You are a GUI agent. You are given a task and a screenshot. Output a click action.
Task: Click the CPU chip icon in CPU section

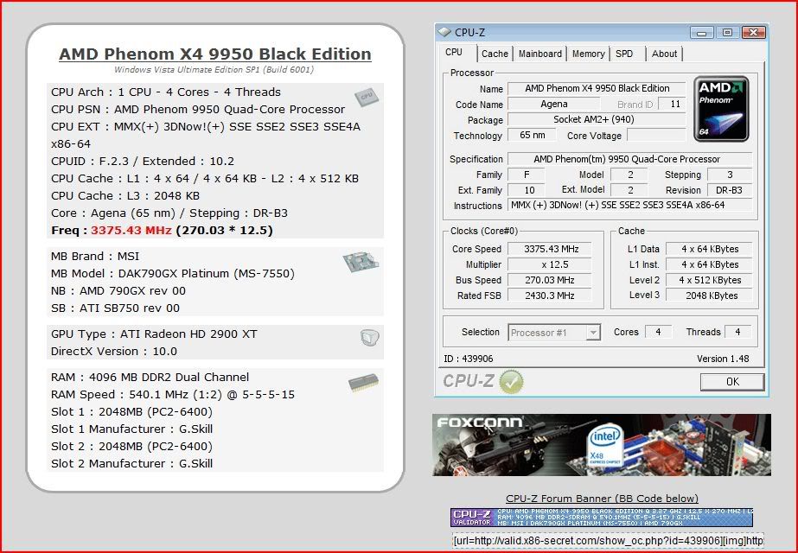[367, 97]
